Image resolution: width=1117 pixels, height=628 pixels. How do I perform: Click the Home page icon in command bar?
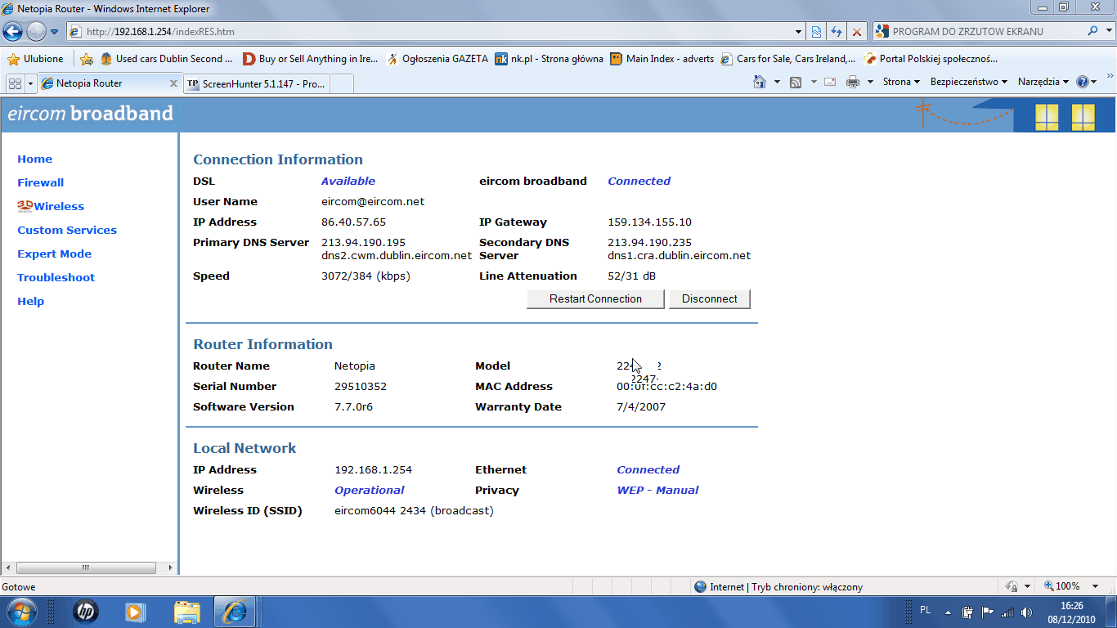click(x=760, y=82)
